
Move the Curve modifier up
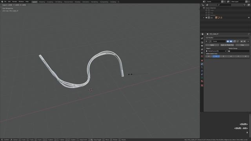tap(242, 42)
